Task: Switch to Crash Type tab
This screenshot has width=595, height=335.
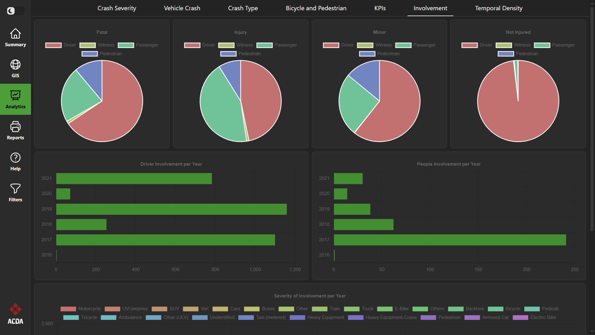Action: [243, 8]
